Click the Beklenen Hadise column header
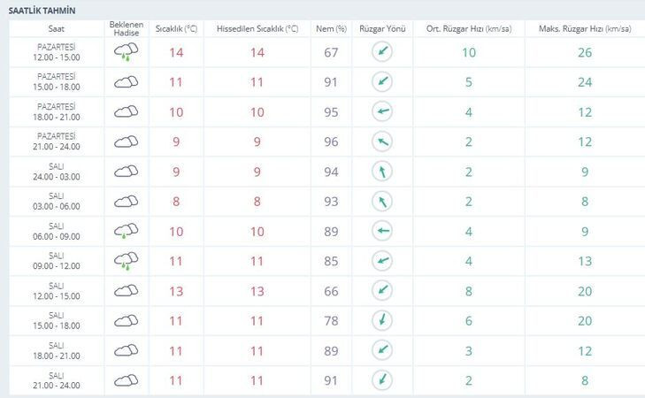Screen dimensions: 645x398 (x=127, y=29)
